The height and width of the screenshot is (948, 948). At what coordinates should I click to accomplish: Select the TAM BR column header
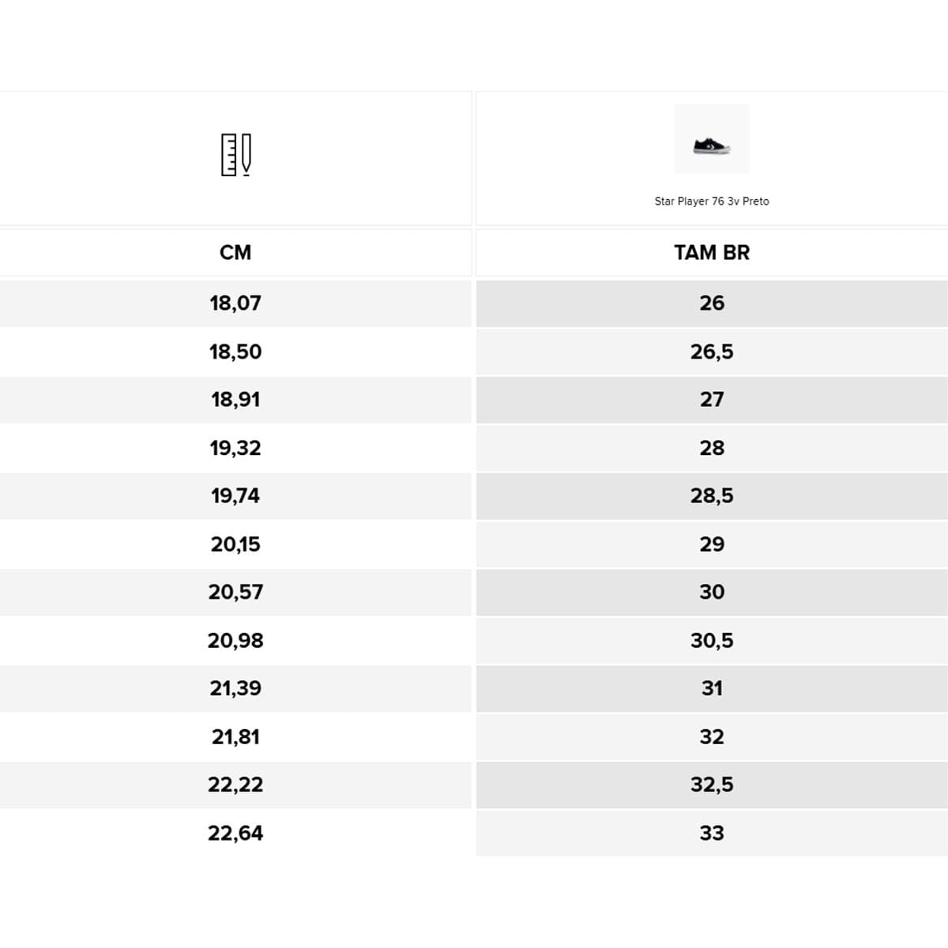point(712,253)
